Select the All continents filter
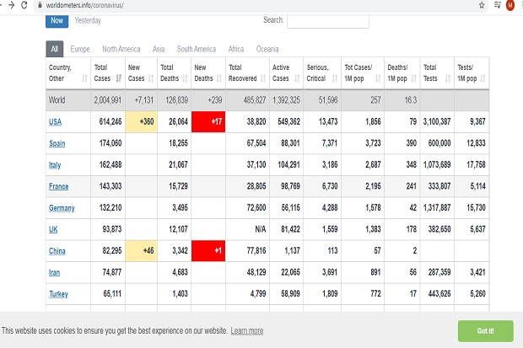Image resolution: width=523 pixels, height=348 pixels. 55,49
